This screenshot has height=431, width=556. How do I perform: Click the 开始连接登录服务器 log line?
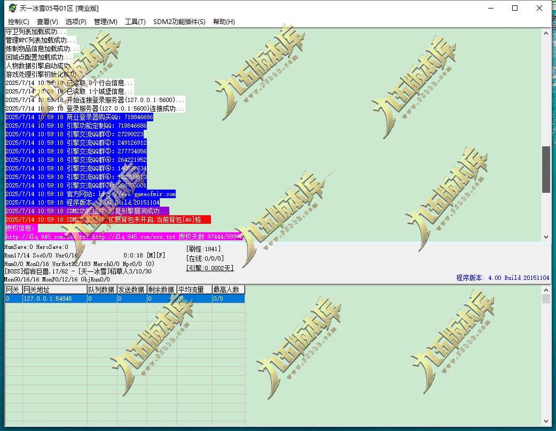tap(95, 100)
